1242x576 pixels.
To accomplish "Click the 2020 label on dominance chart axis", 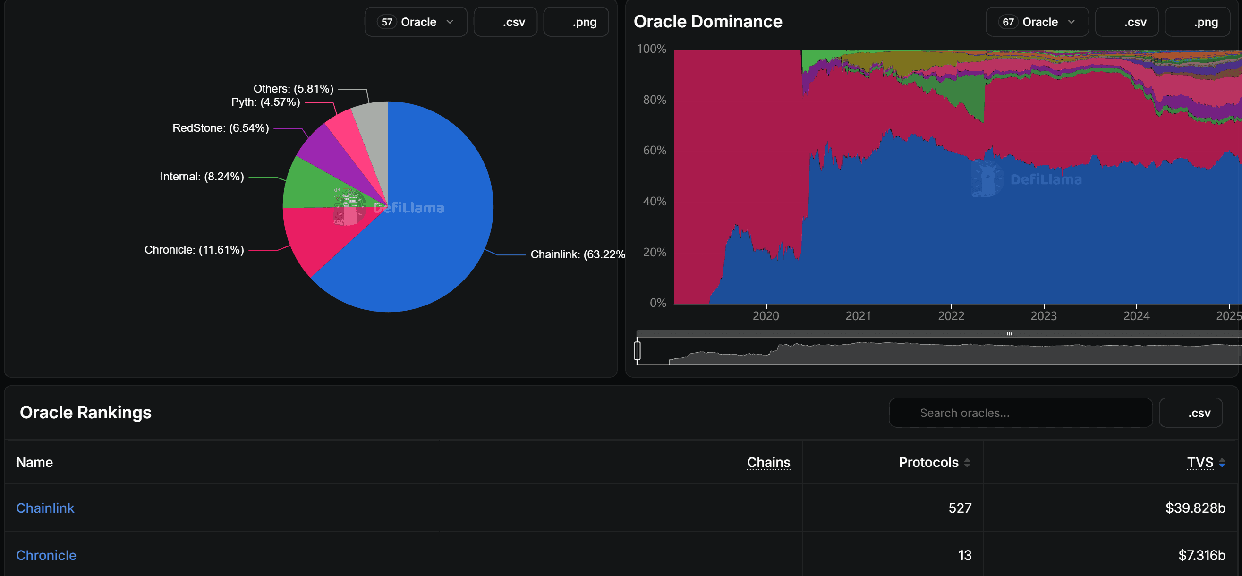I will (766, 316).
